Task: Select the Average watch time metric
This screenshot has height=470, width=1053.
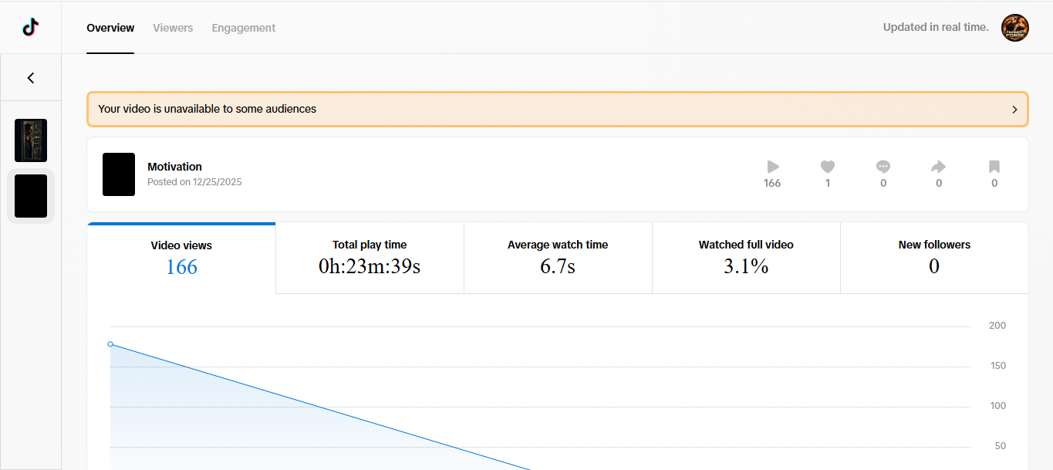Action: point(558,258)
